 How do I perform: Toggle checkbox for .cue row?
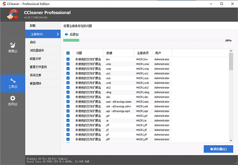point(68,78)
